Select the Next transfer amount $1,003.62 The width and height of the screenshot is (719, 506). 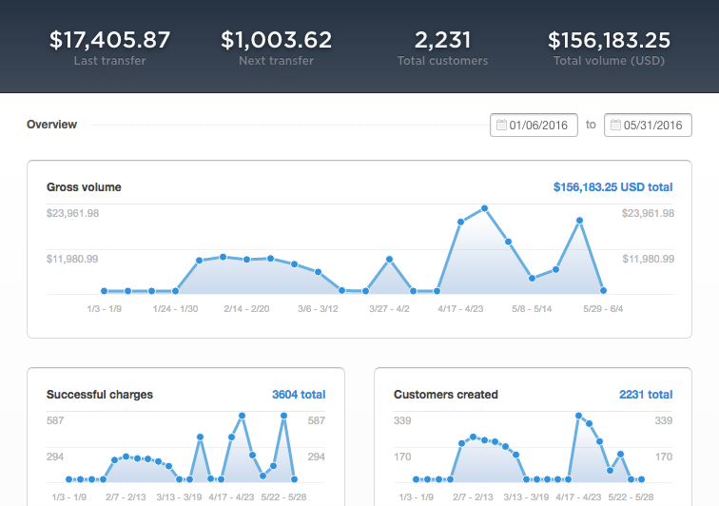pos(277,40)
